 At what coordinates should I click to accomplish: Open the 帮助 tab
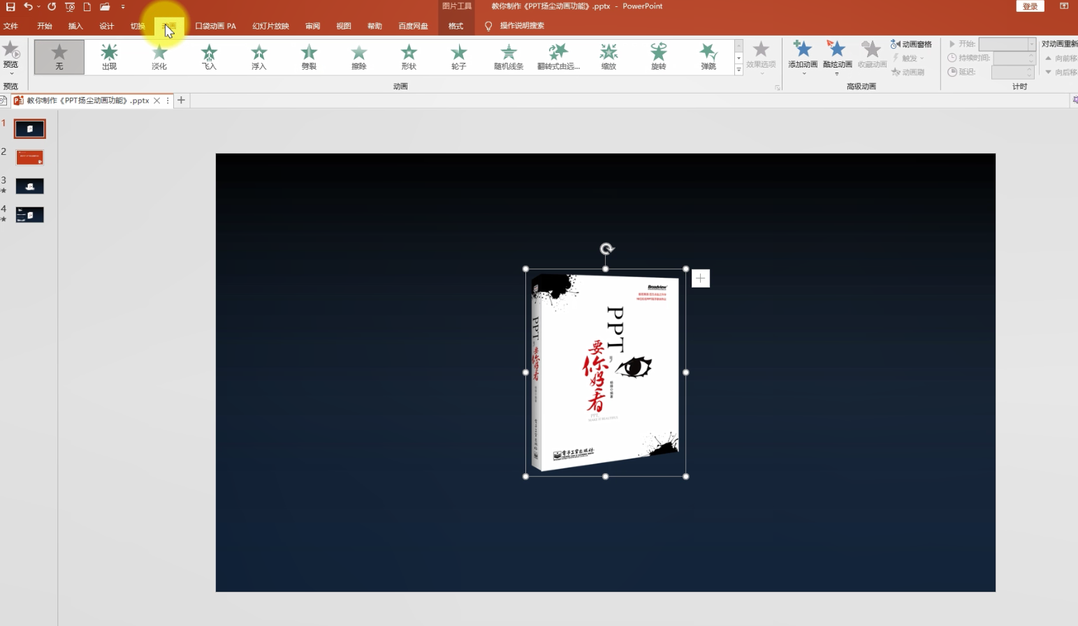point(374,26)
